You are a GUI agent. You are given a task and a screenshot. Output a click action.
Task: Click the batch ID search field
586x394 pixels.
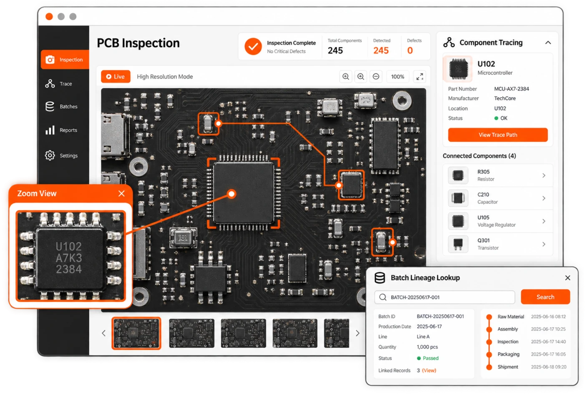click(445, 297)
